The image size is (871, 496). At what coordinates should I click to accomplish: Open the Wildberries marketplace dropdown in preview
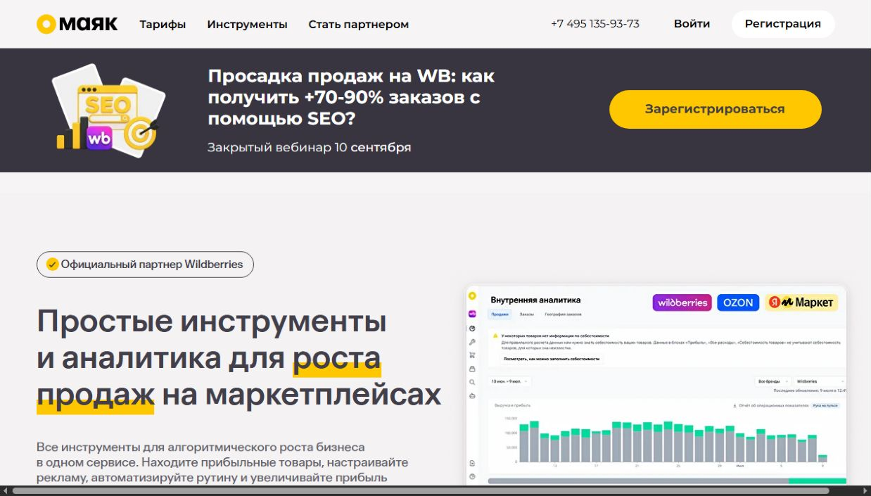coord(820,381)
